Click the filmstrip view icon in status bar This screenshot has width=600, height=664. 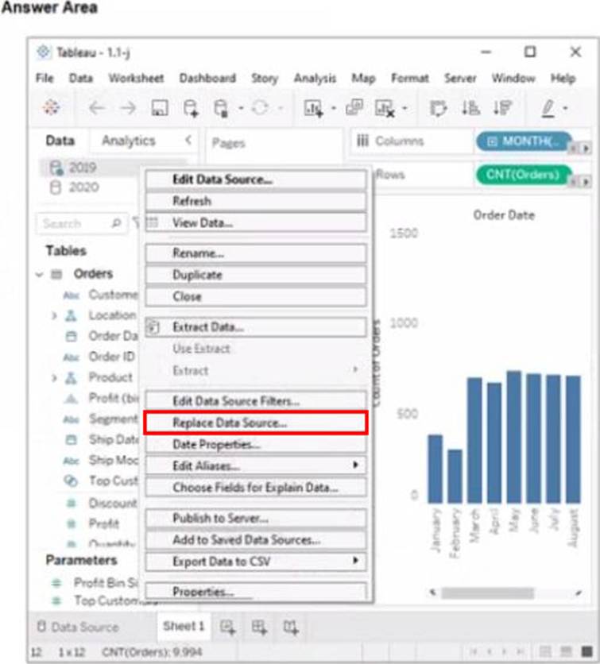(566, 650)
